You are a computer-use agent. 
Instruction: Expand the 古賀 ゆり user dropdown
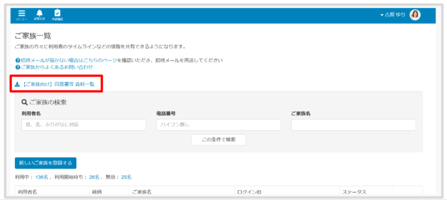(393, 15)
